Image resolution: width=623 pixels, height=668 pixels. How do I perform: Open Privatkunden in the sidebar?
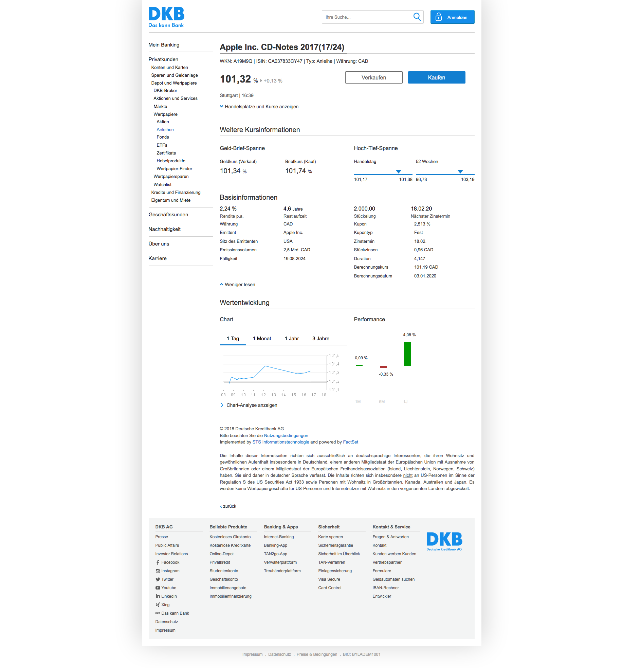click(x=163, y=59)
